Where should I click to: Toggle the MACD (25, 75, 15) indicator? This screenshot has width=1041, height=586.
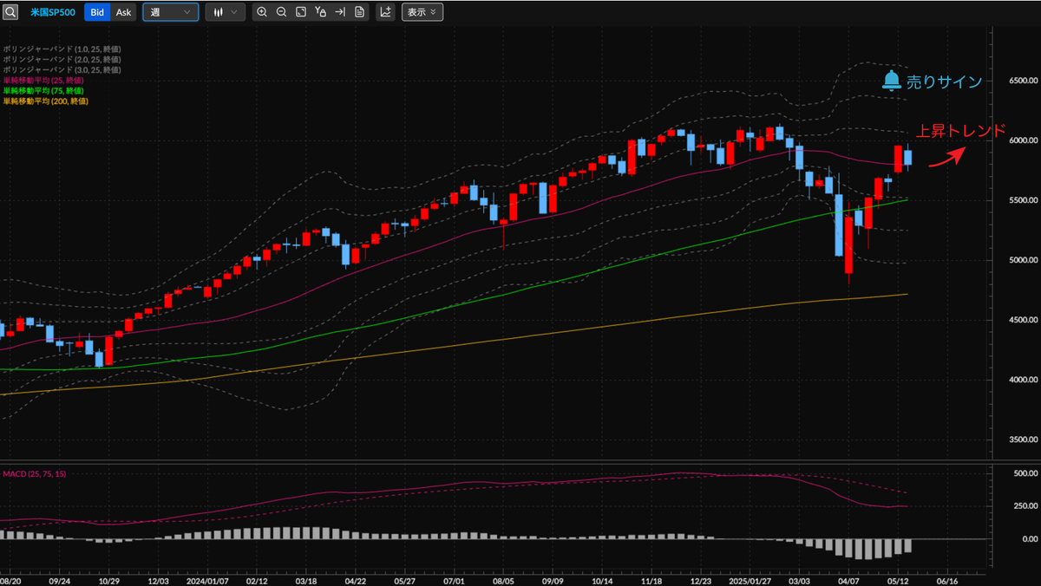(x=32, y=473)
